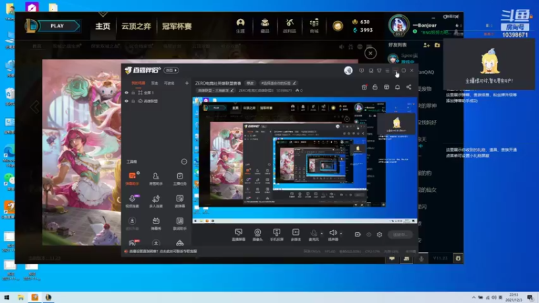Viewport: 539px width, 303px height.
Task: Collapse the 工具箱 panel with the circle button
Action: (x=184, y=162)
